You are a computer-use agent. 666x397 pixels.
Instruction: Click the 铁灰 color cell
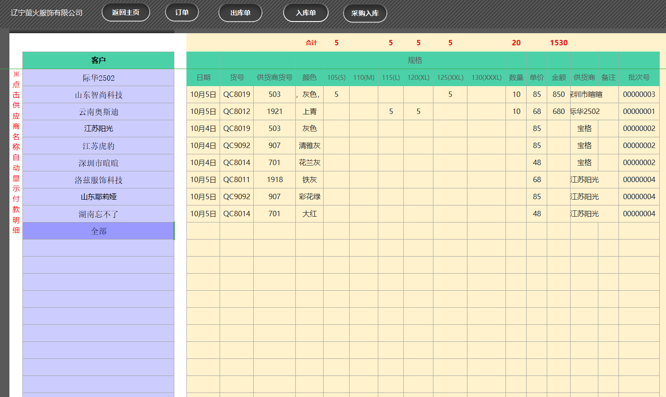(x=309, y=179)
